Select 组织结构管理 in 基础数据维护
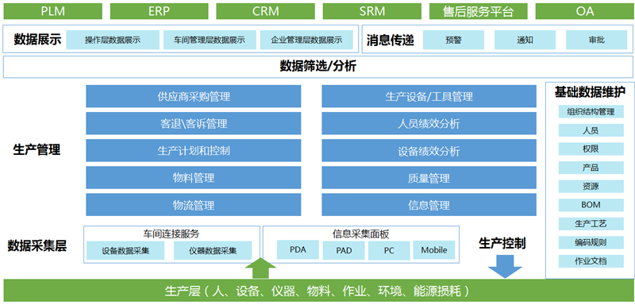The height and width of the screenshot is (305, 635). pyautogui.click(x=591, y=112)
